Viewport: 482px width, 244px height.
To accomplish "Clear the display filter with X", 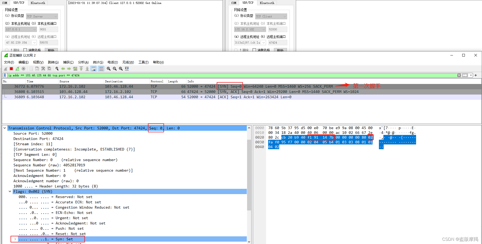I will [x=459, y=75].
